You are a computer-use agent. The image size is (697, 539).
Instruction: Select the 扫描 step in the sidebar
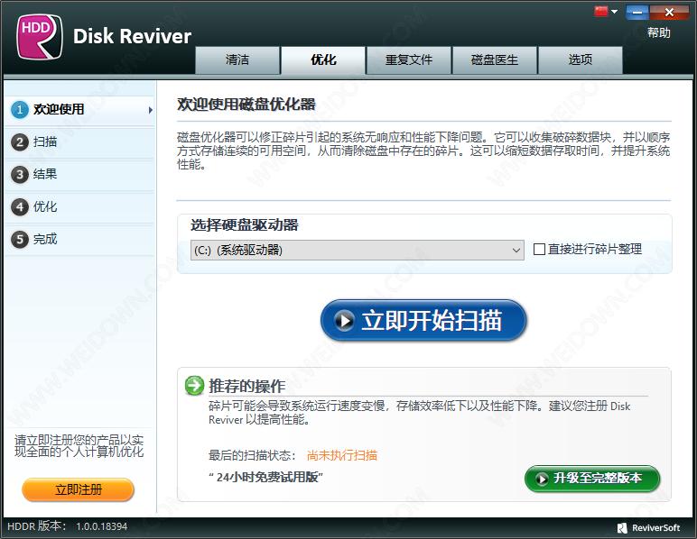[79, 142]
